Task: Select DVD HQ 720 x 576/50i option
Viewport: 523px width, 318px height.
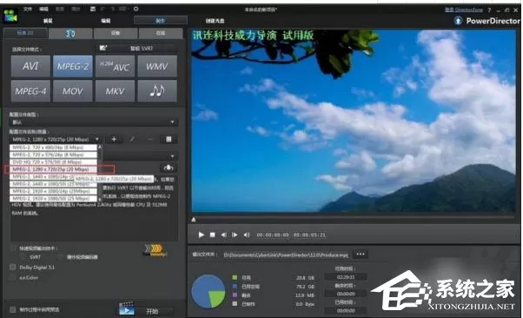Action: pyautogui.click(x=53, y=162)
